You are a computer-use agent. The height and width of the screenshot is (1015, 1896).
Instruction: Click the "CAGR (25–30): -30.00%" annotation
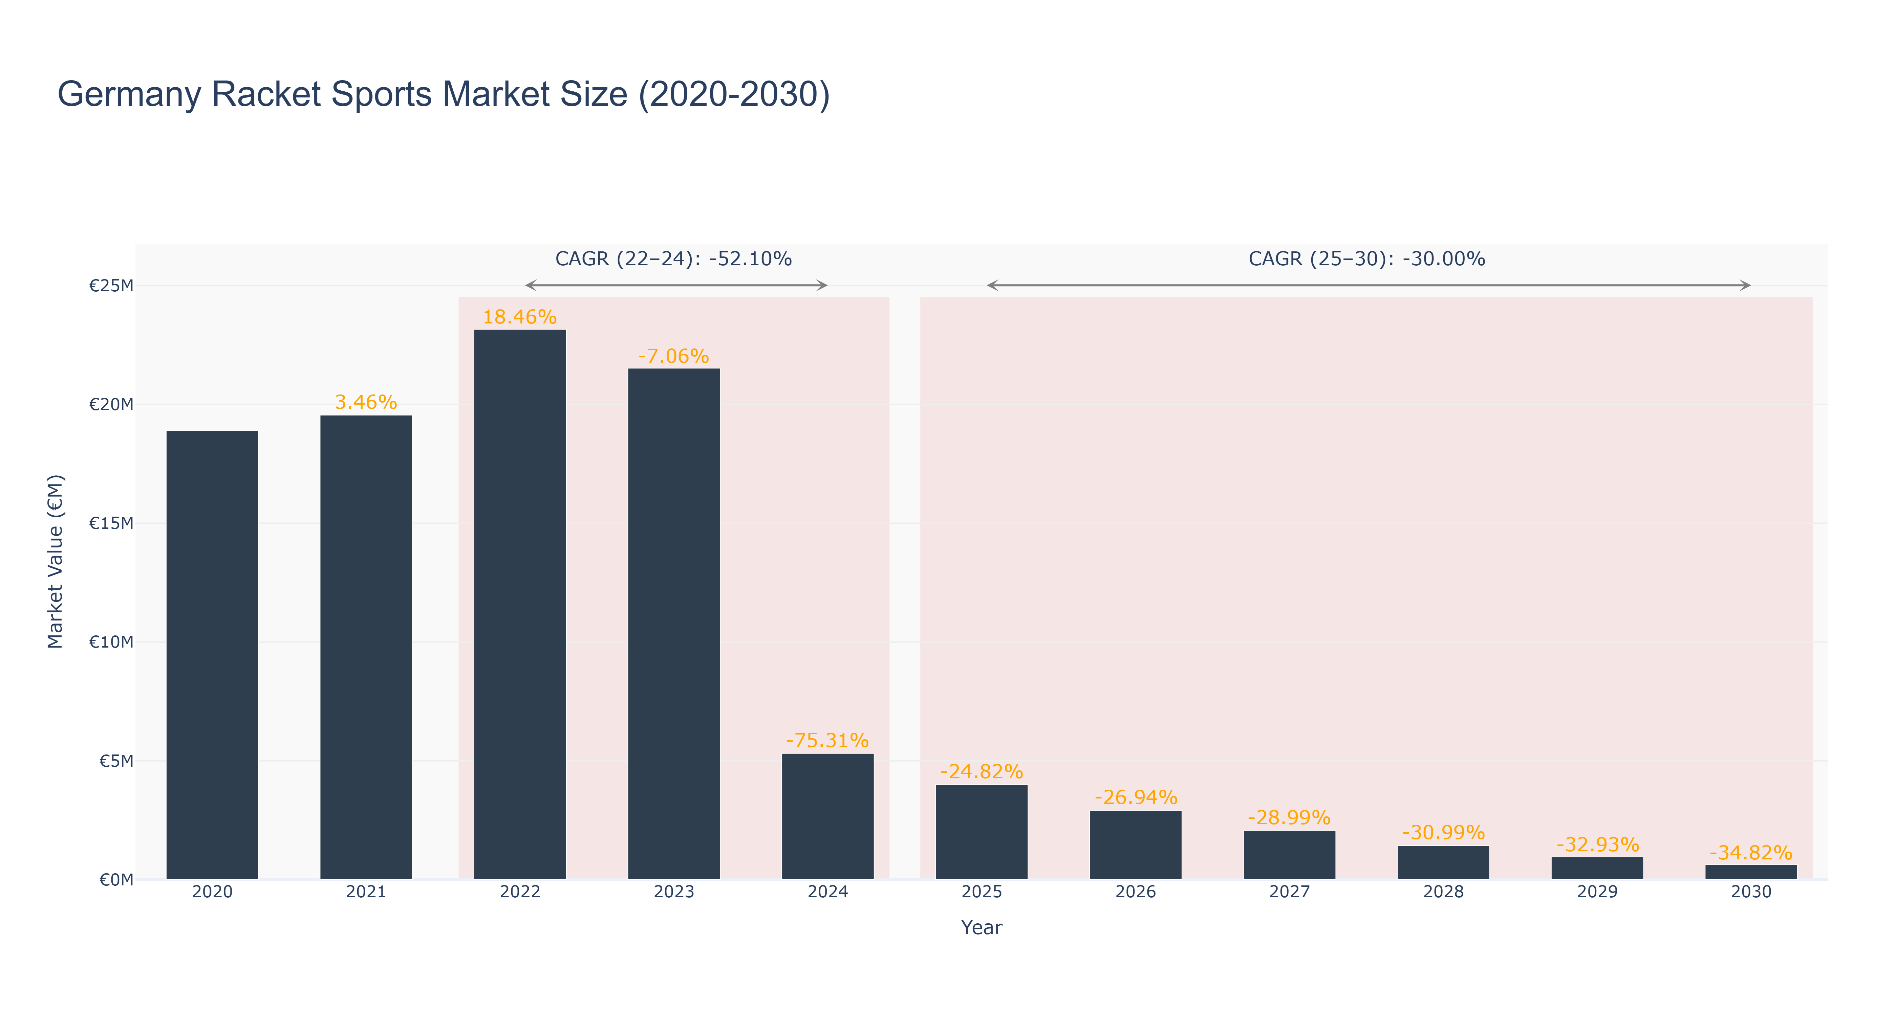coord(1367,259)
